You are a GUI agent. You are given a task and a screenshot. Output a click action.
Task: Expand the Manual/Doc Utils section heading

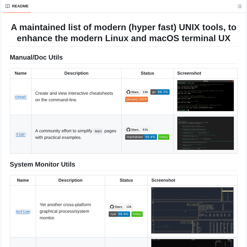pos(36,57)
